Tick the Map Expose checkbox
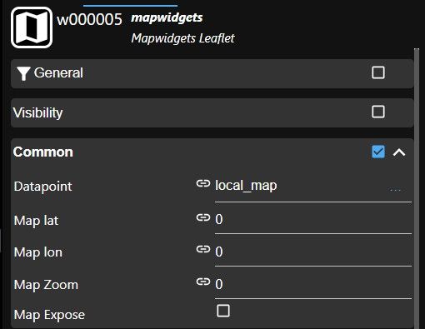425x329 pixels. pyautogui.click(x=223, y=311)
